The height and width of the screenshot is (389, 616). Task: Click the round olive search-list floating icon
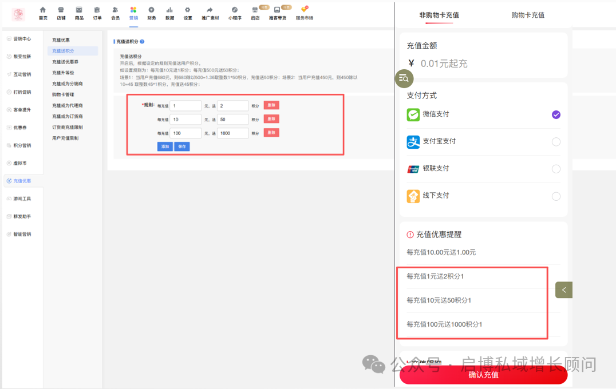click(x=404, y=78)
